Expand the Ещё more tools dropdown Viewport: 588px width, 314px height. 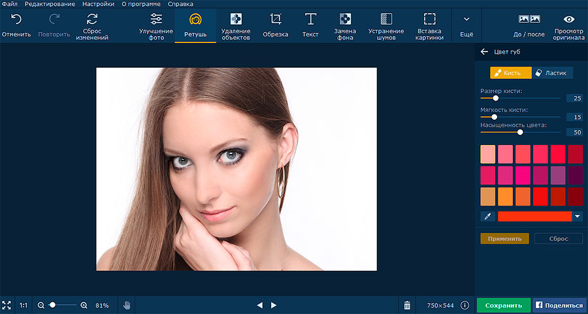(x=466, y=26)
